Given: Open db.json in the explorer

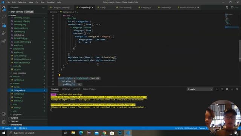Looking at the screenshot, I should pos(17,70).
